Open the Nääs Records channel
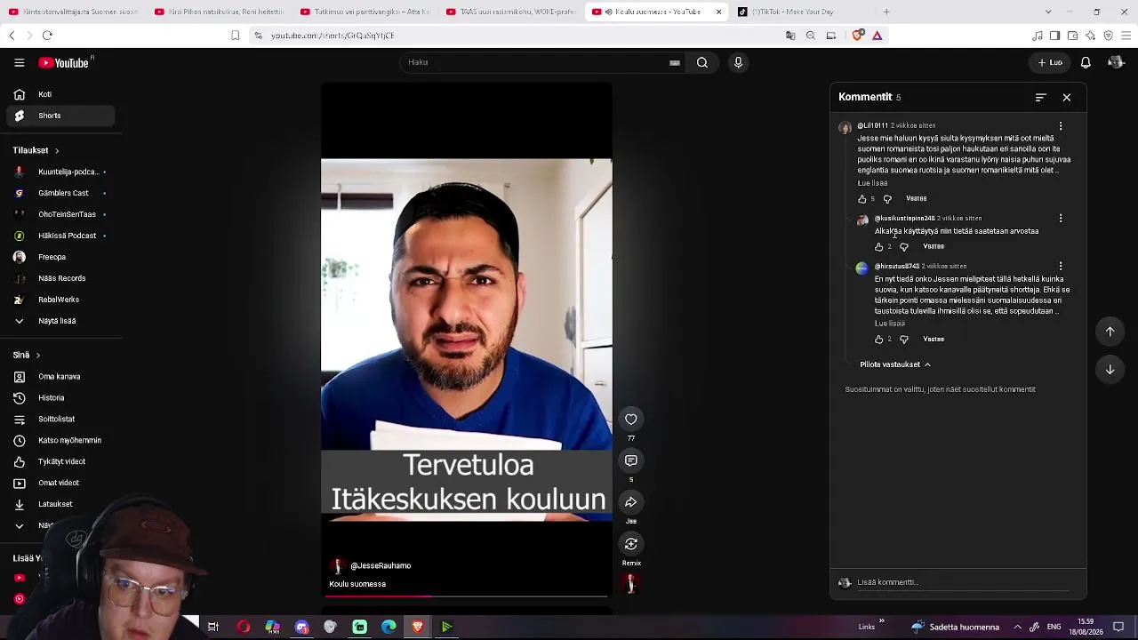The image size is (1138, 640). tap(60, 278)
